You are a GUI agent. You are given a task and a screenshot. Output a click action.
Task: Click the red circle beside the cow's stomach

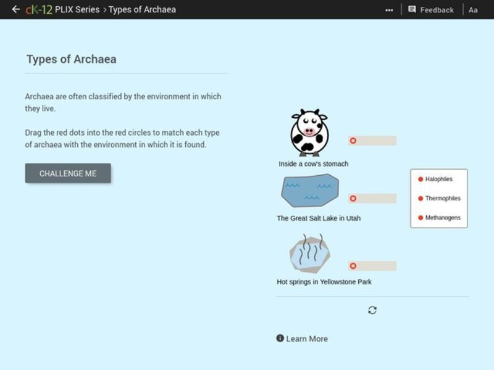pyautogui.click(x=353, y=141)
